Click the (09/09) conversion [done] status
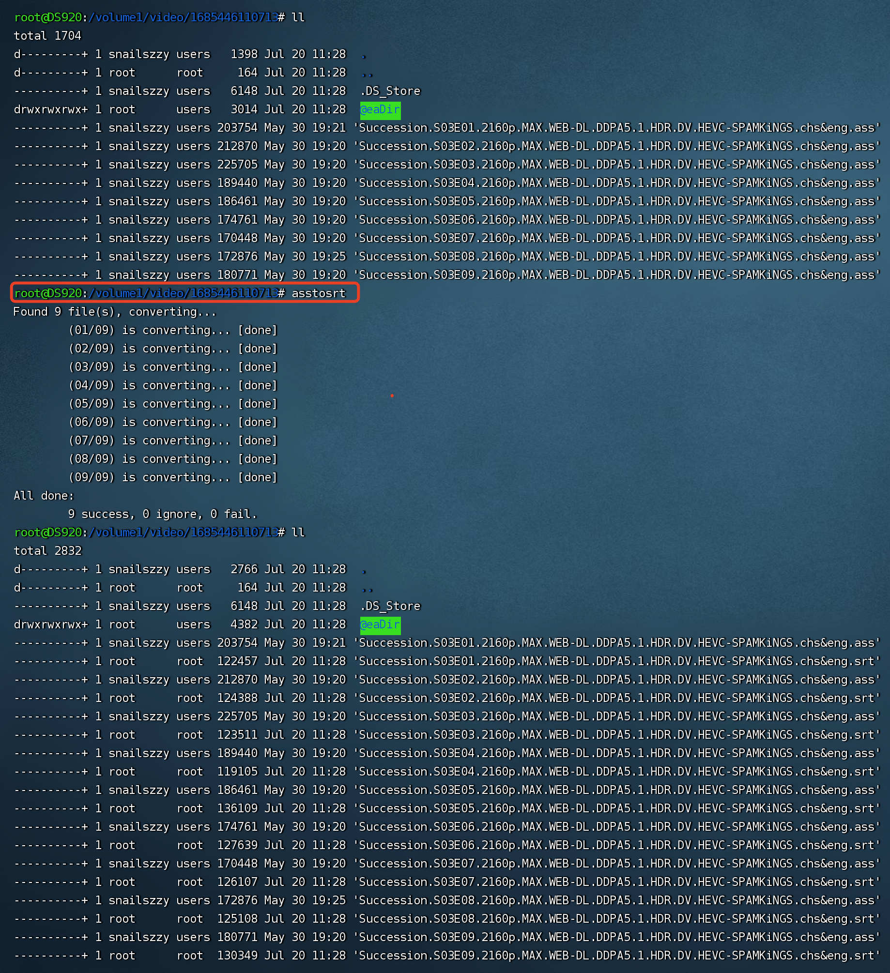Screen dimensions: 890x973 [x=258, y=477]
